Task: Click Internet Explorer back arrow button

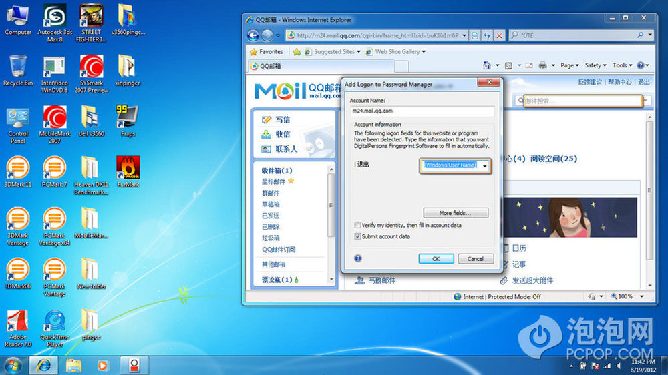Action: point(253,35)
